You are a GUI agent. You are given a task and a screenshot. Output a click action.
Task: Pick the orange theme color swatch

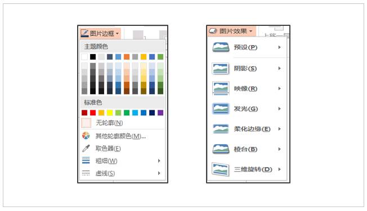click(127, 57)
